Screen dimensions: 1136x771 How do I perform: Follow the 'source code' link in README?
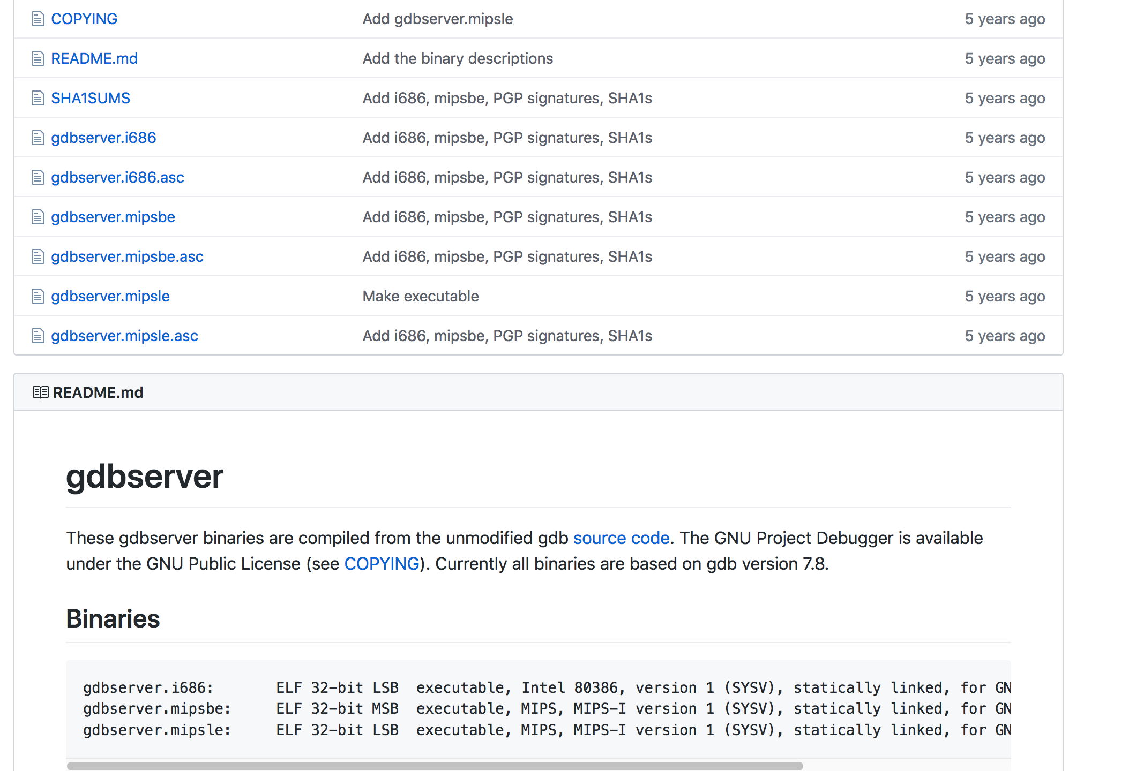pyautogui.click(x=621, y=538)
